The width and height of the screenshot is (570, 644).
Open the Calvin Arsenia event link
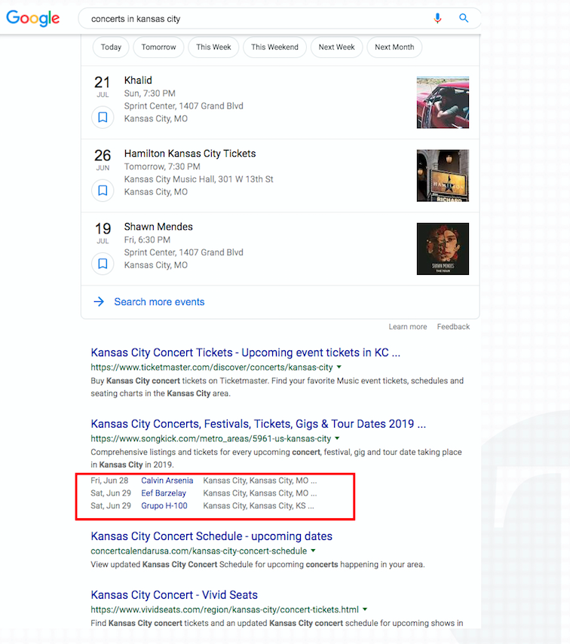tap(167, 481)
